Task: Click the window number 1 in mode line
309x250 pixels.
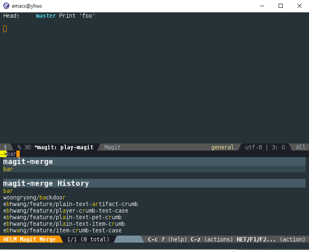Action: coord(5,147)
